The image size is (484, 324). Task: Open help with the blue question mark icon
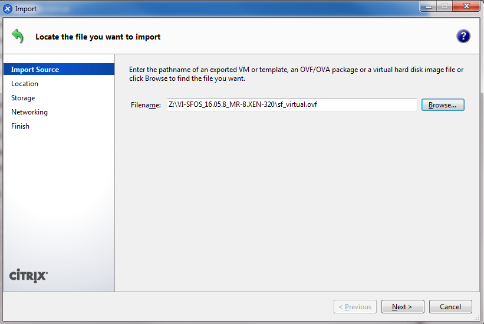[463, 37]
